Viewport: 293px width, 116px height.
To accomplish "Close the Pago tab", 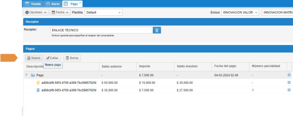I will pyautogui.click(x=80, y=3).
